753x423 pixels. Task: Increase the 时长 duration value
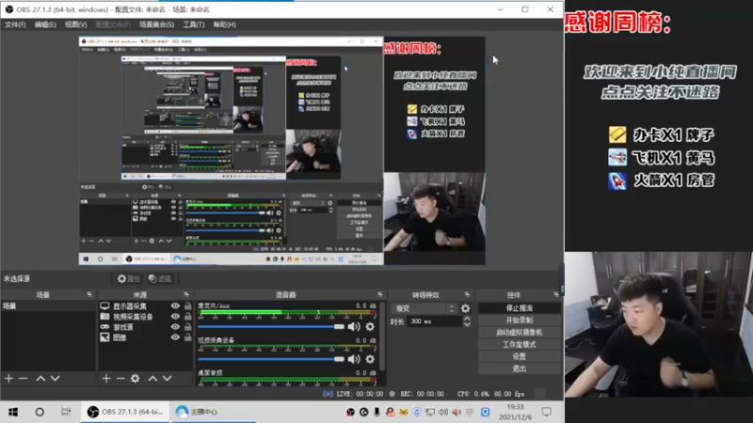click(x=467, y=319)
